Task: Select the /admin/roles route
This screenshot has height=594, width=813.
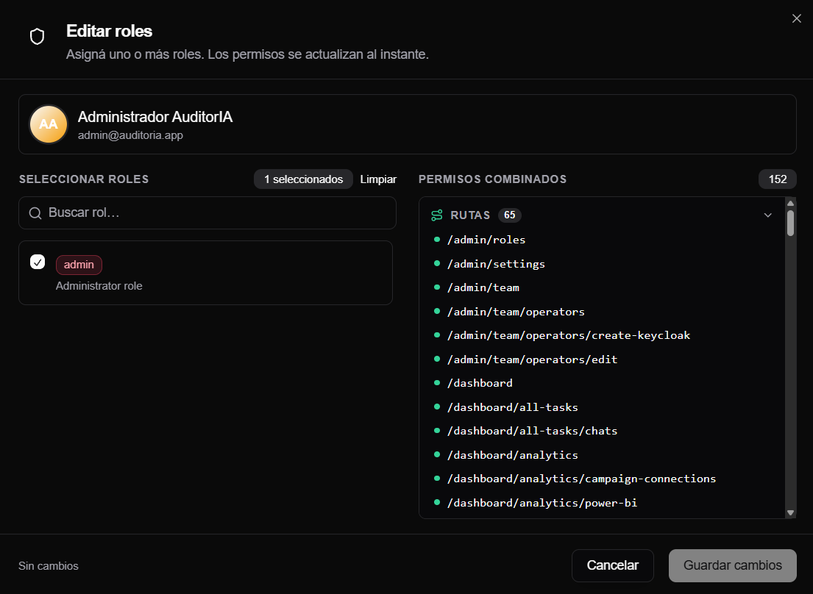Action: tap(486, 240)
